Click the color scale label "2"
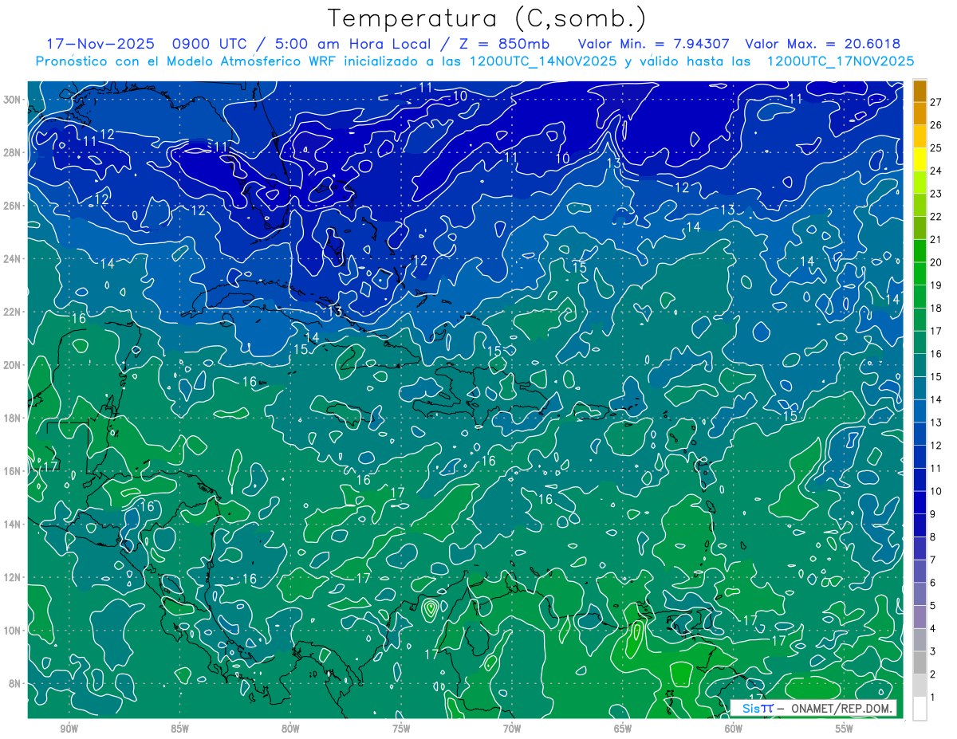The width and height of the screenshot is (957, 739). pyautogui.click(x=933, y=674)
